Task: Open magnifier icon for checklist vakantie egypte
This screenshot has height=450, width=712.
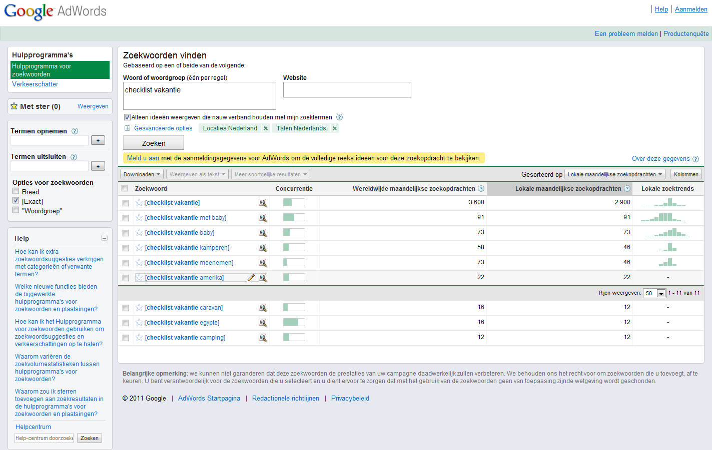Action: [x=263, y=323]
